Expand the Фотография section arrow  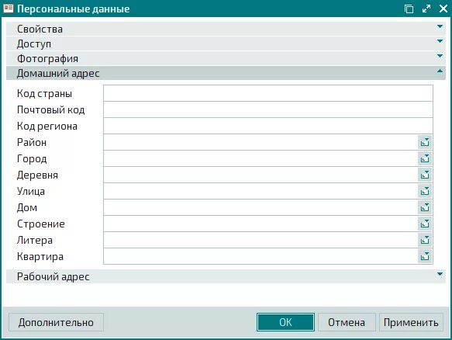(440, 56)
